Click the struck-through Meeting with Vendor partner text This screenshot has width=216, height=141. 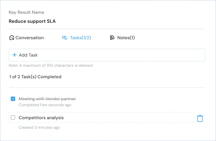click(x=47, y=99)
